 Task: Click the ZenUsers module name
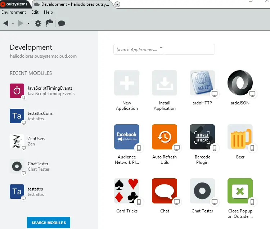36,138
